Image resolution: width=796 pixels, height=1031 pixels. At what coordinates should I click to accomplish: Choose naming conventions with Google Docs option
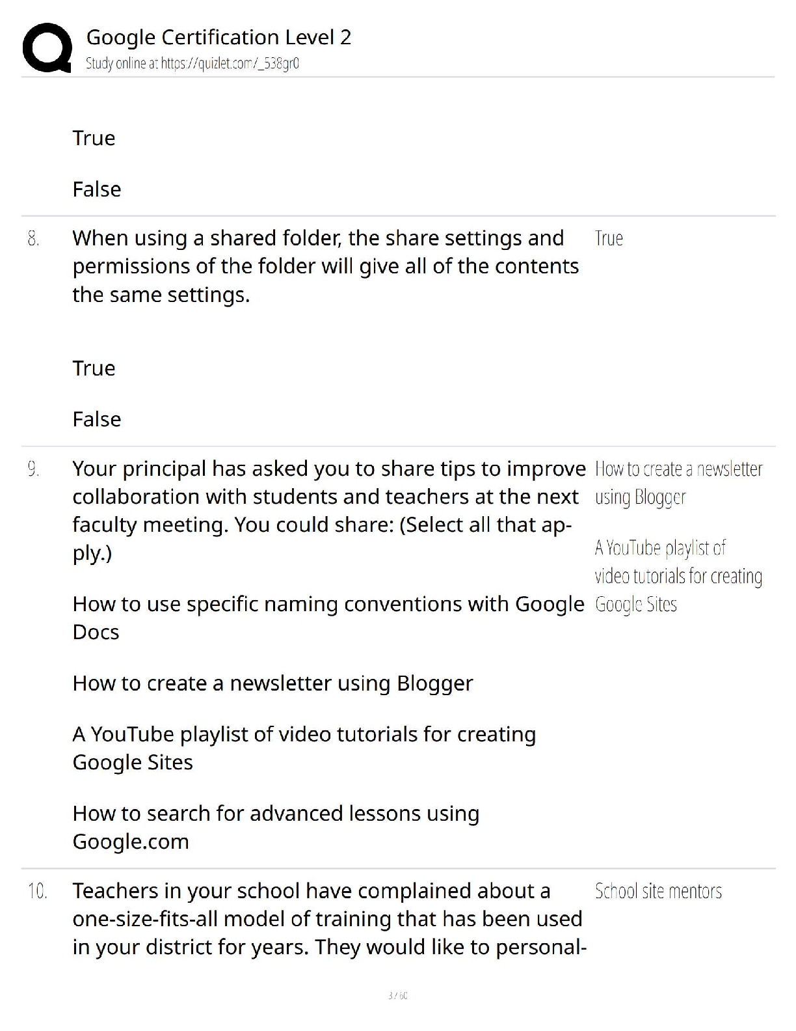(328, 618)
